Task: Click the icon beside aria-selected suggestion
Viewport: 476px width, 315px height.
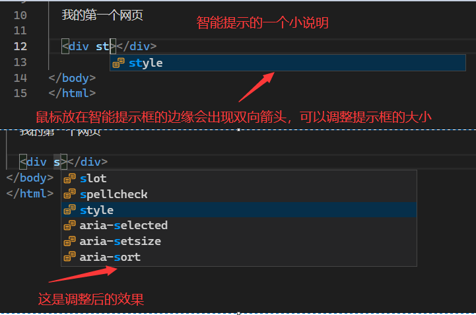Action: coord(69,225)
